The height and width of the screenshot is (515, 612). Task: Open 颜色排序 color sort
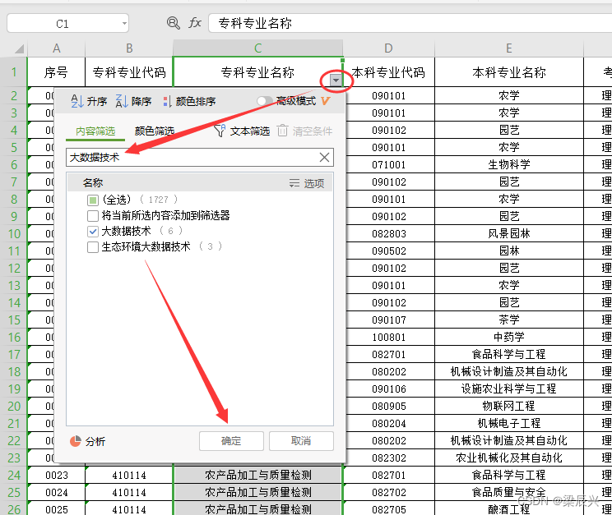coord(189,101)
